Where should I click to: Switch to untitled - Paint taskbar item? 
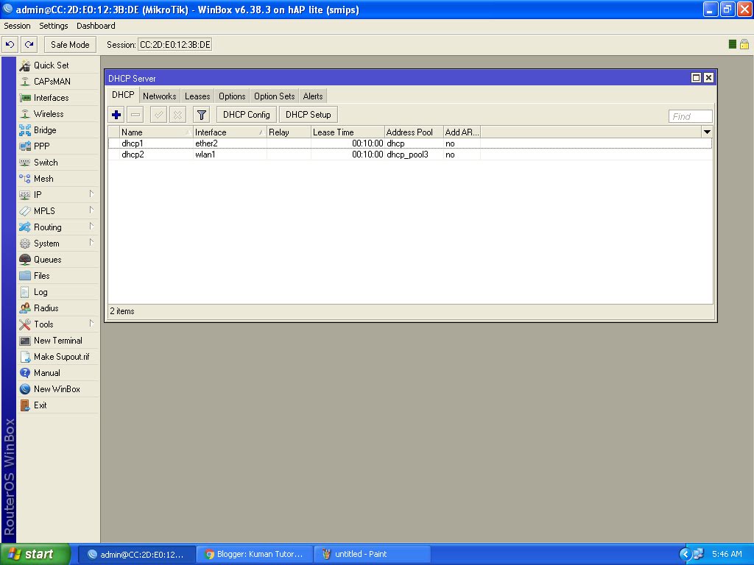[372, 554]
